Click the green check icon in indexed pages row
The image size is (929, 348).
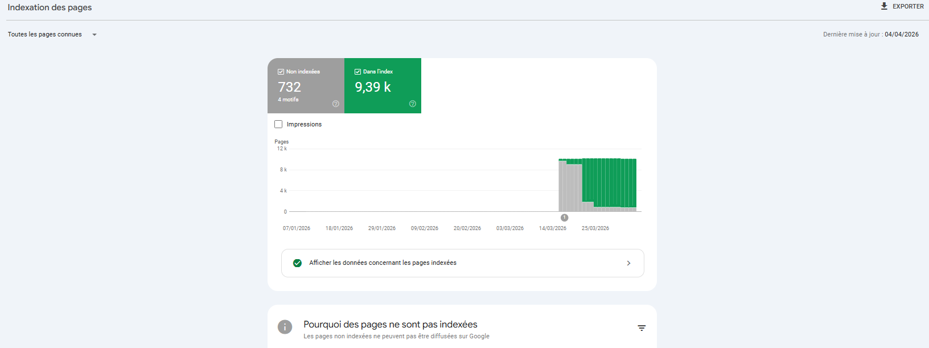tap(297, 263)
